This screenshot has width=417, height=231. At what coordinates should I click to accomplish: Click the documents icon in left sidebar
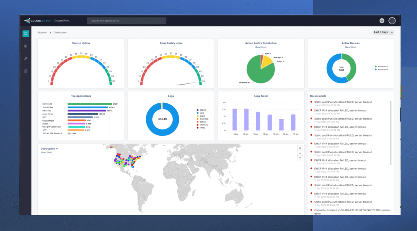tap(26, 71)
